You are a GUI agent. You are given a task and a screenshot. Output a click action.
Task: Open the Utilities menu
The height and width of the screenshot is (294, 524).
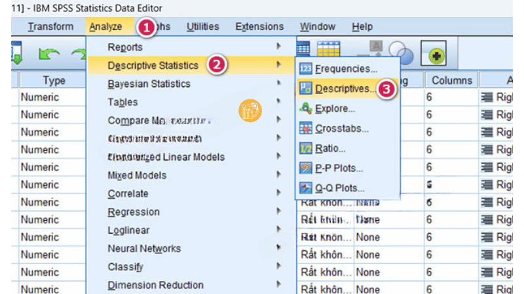coord(203,27)
